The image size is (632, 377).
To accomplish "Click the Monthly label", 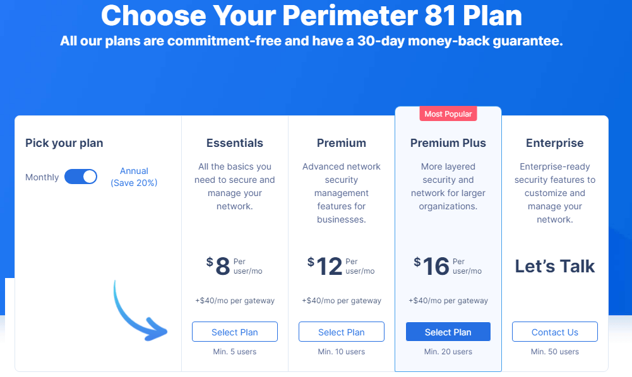I will (42, 177).
